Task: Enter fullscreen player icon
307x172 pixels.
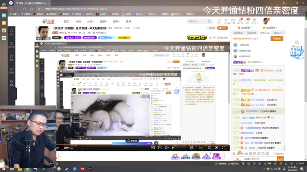Action: pyautogui.click(x=224, y=148)
